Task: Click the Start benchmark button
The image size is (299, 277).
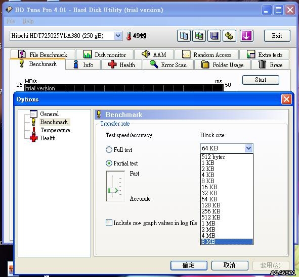Action: click(261, 80)
